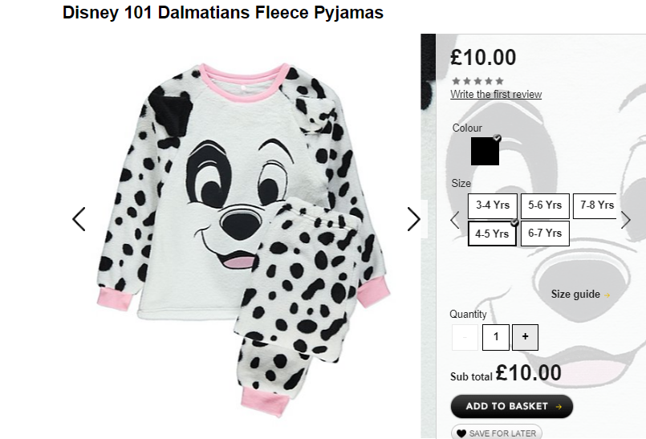Show the next product image

(x=413, y=219)
